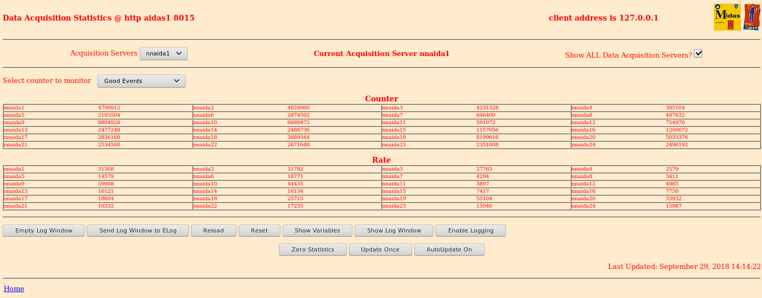Click counter value 395104 for nnaida4
The image size is (762, 298).
(675, 108)
